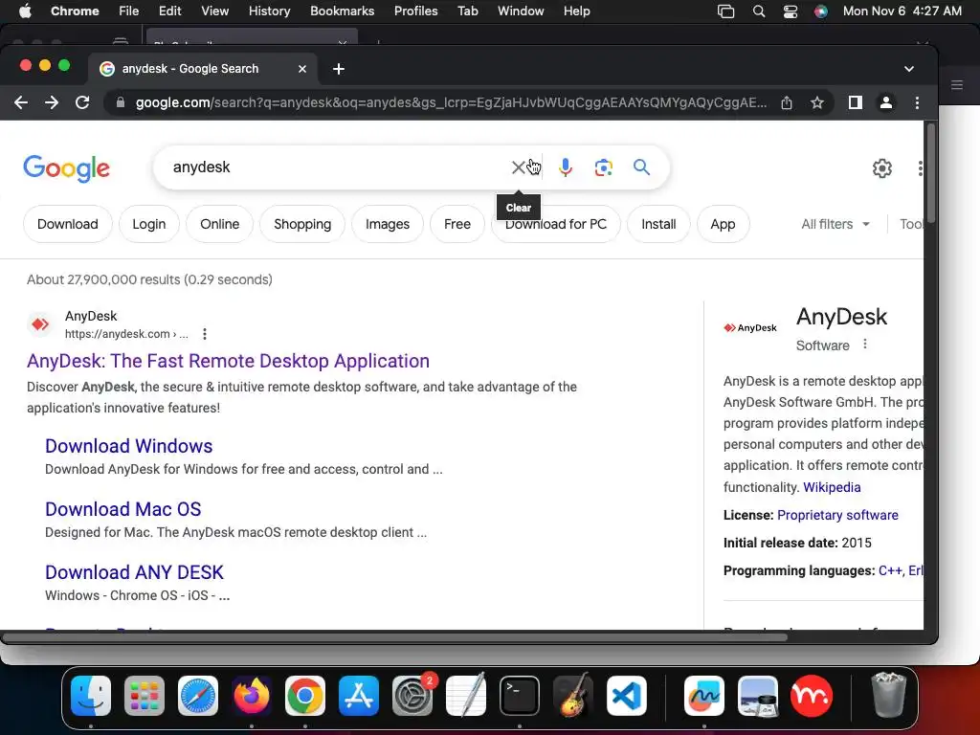980x735 pixels.
Task: Open the Bookmarks menu
Action: click(342, 11)
